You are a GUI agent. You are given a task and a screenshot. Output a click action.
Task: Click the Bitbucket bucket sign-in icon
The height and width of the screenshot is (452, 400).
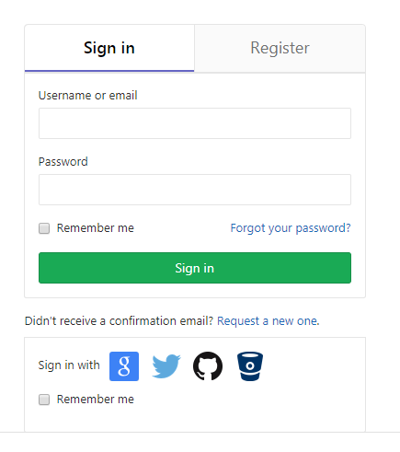coord(250,366)
